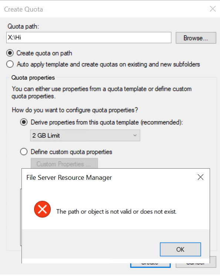Select Define custom quota properties option

[x=24, y=152]
